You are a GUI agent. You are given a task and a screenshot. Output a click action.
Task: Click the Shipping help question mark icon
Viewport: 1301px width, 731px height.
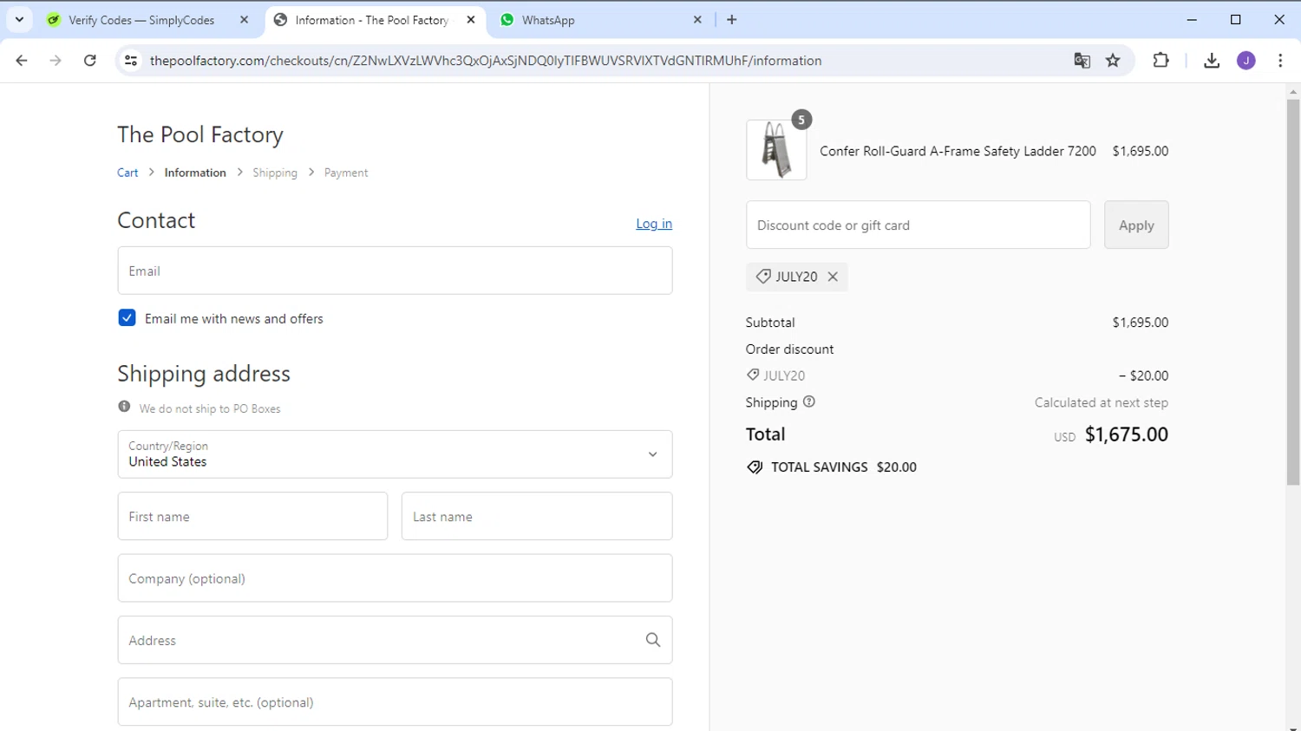point(809,402)
